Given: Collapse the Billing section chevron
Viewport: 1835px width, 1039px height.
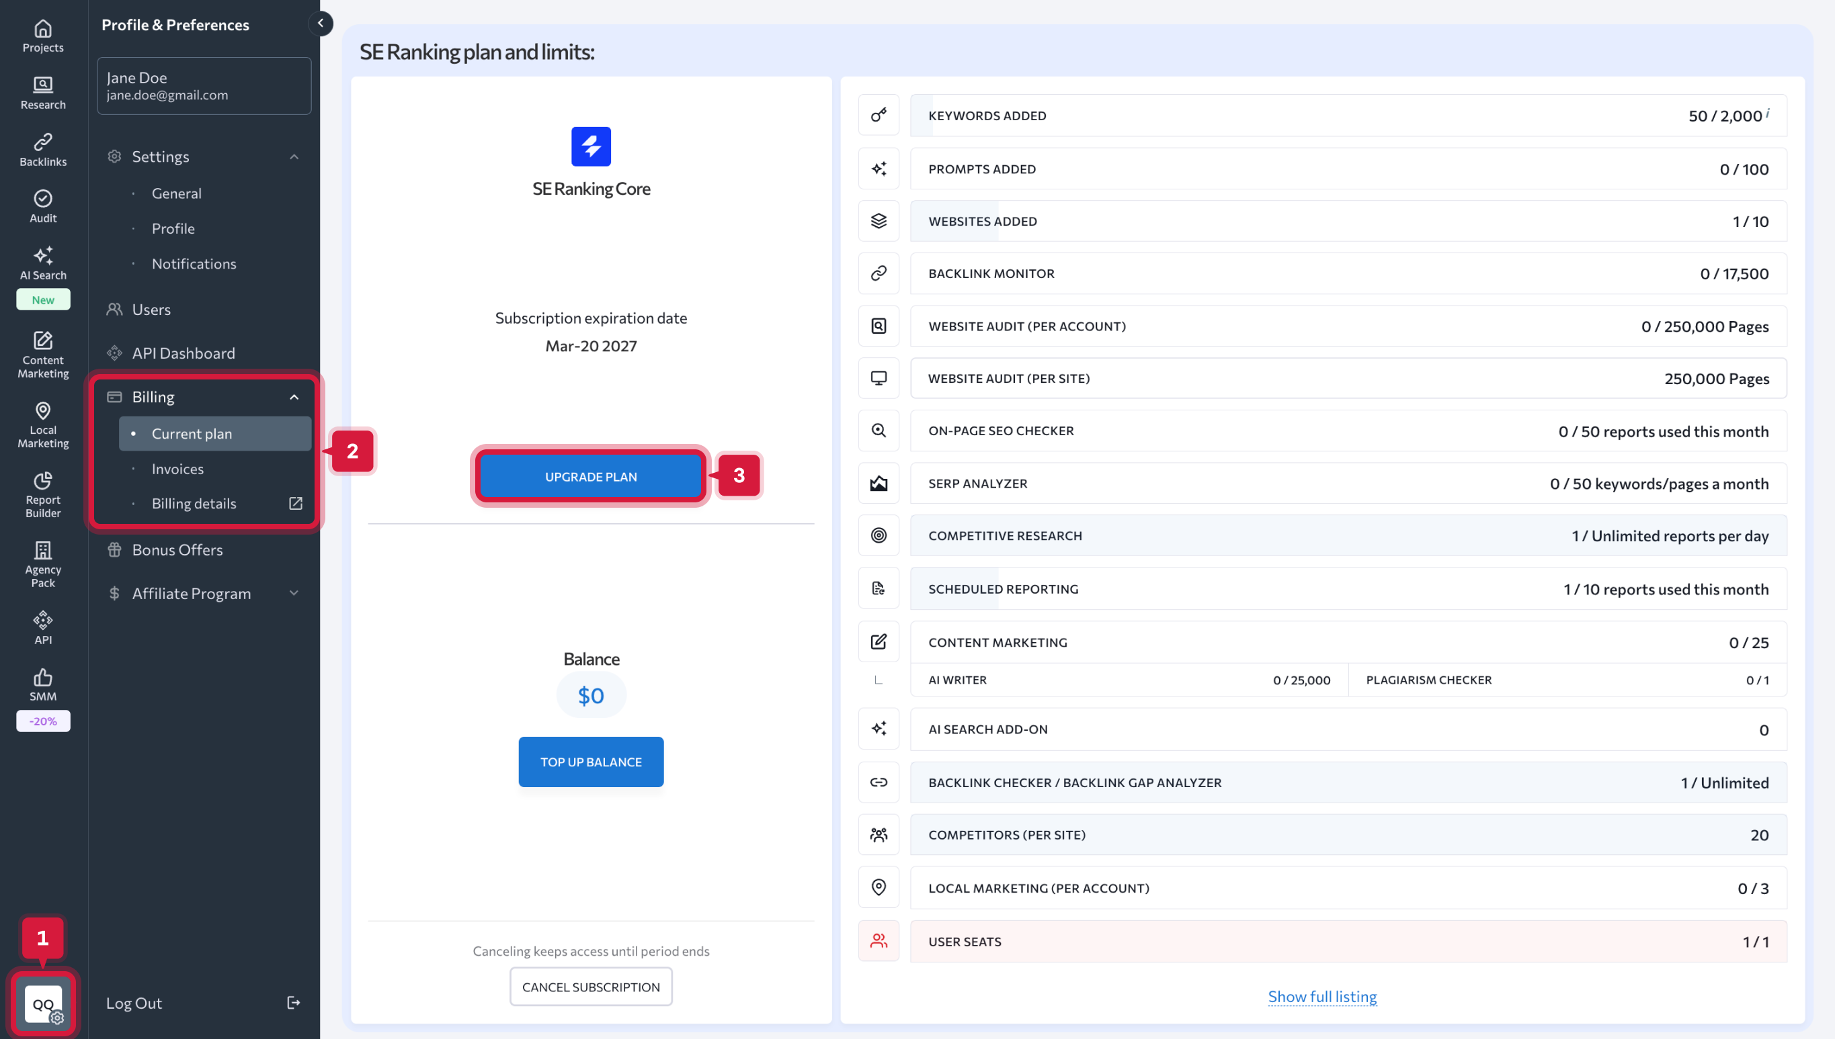Looking at the screenshot, I should point(294,398).
